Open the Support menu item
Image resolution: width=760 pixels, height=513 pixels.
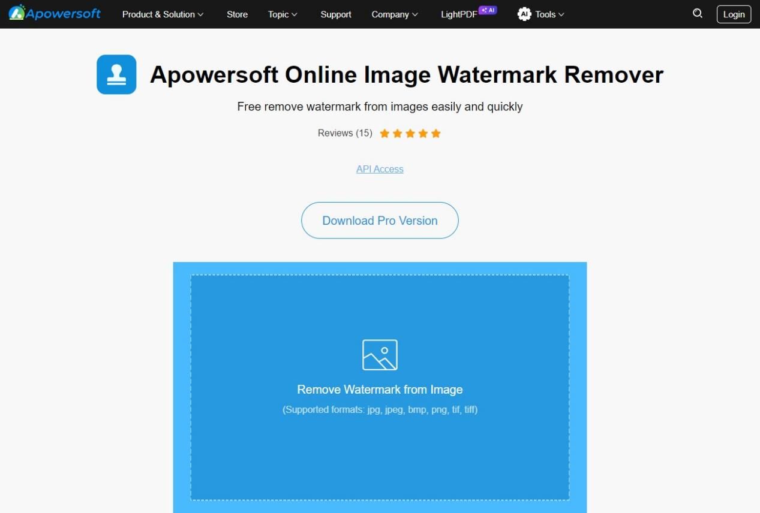pyautogui.click(x=336, y=14)
